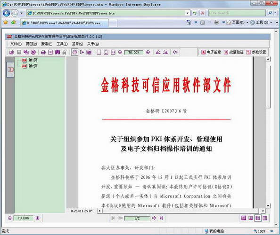The width and height of the screenshot is (280, 235).
Task: Close document with the circled X icon
Action: pyautogui.click(x=33, y=52)
